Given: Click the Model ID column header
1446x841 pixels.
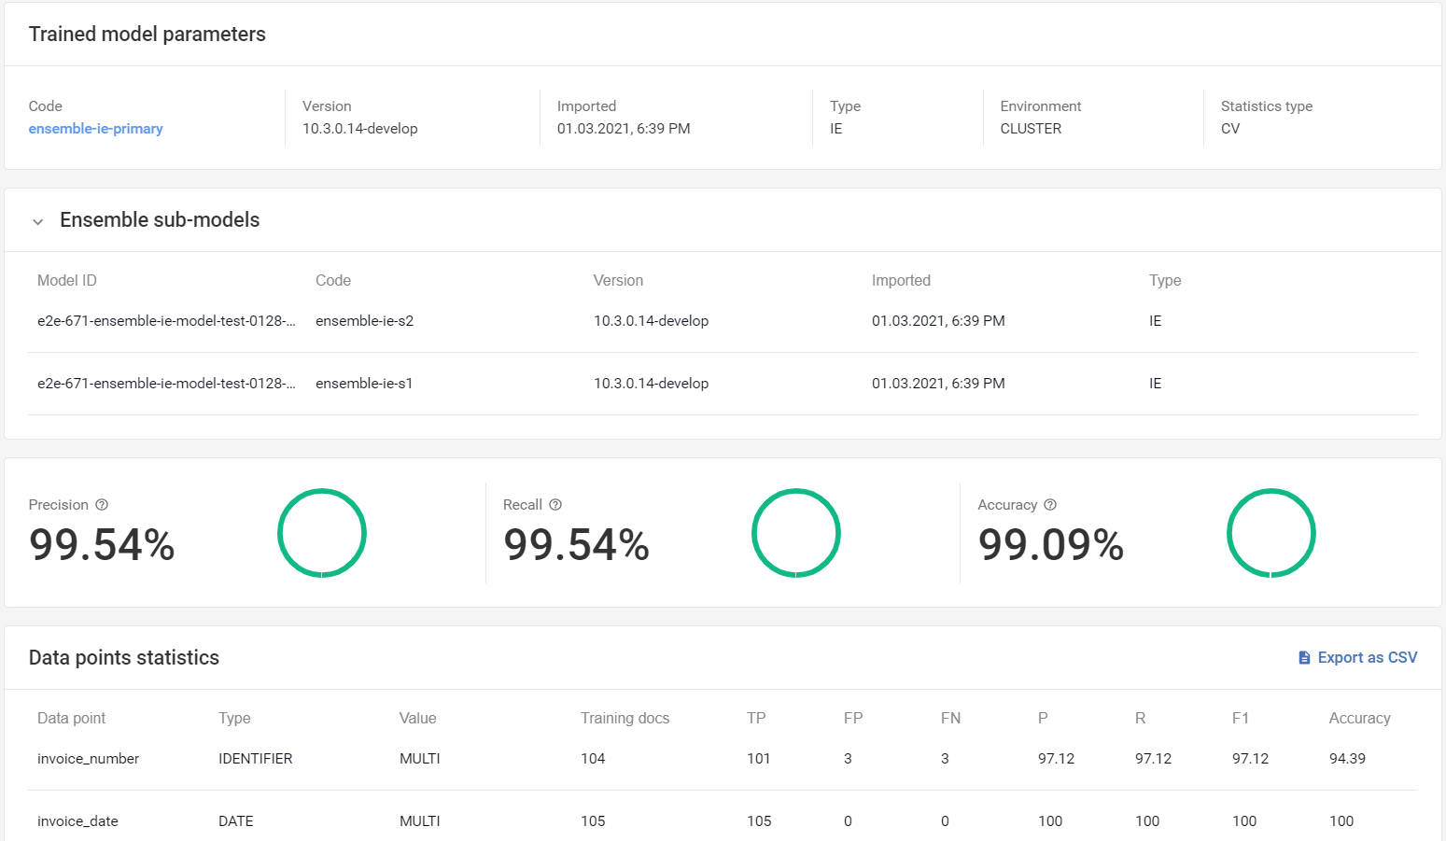Looking at the screenshot, I should click(67, 281).
